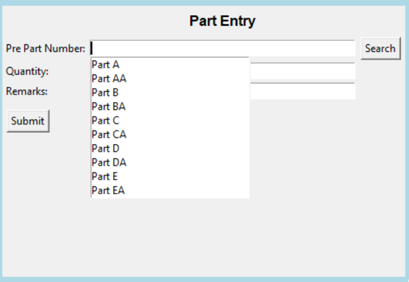Select Part AA from the suggestion list
Viewport: 409px width, 282px height.
point(170,79)
